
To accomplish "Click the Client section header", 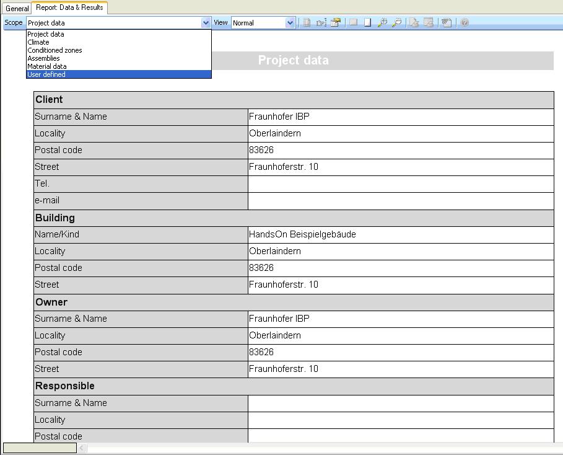I will (x=294, y=100).
